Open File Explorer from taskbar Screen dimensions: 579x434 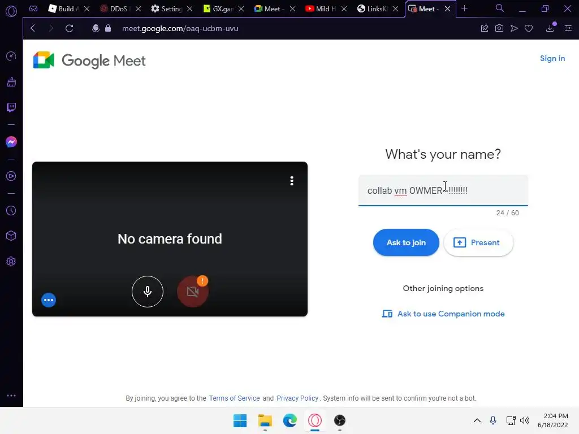tap(265, 420)
